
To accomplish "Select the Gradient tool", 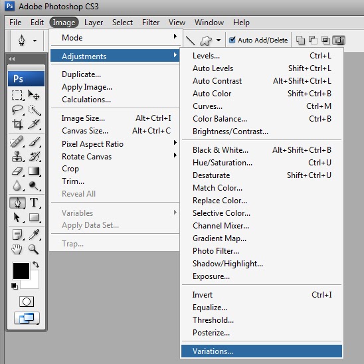I will click(35, 171).
